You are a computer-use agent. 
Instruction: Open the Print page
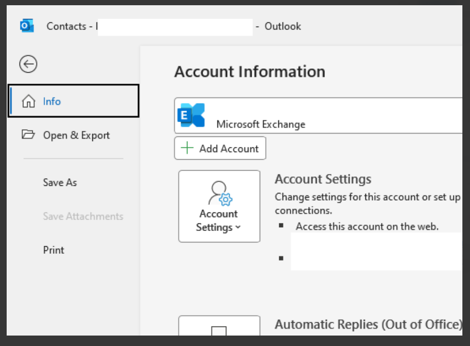click(x=54, y=250)
